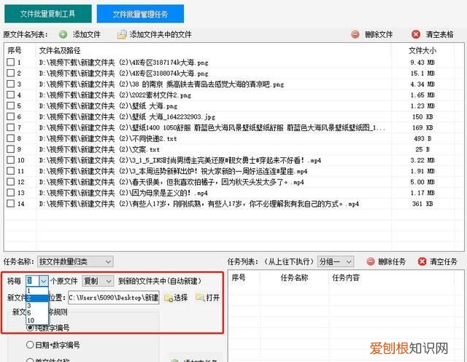The image size is (467, 362).
Task: Select file row 不同快递2.txt
Action: 233,138
